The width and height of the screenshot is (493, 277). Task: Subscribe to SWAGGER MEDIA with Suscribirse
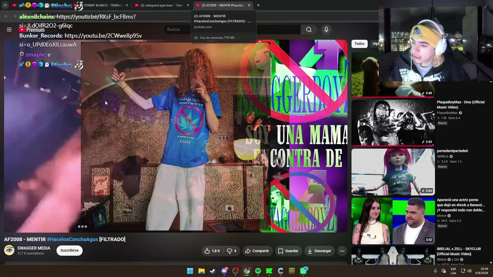69,250
